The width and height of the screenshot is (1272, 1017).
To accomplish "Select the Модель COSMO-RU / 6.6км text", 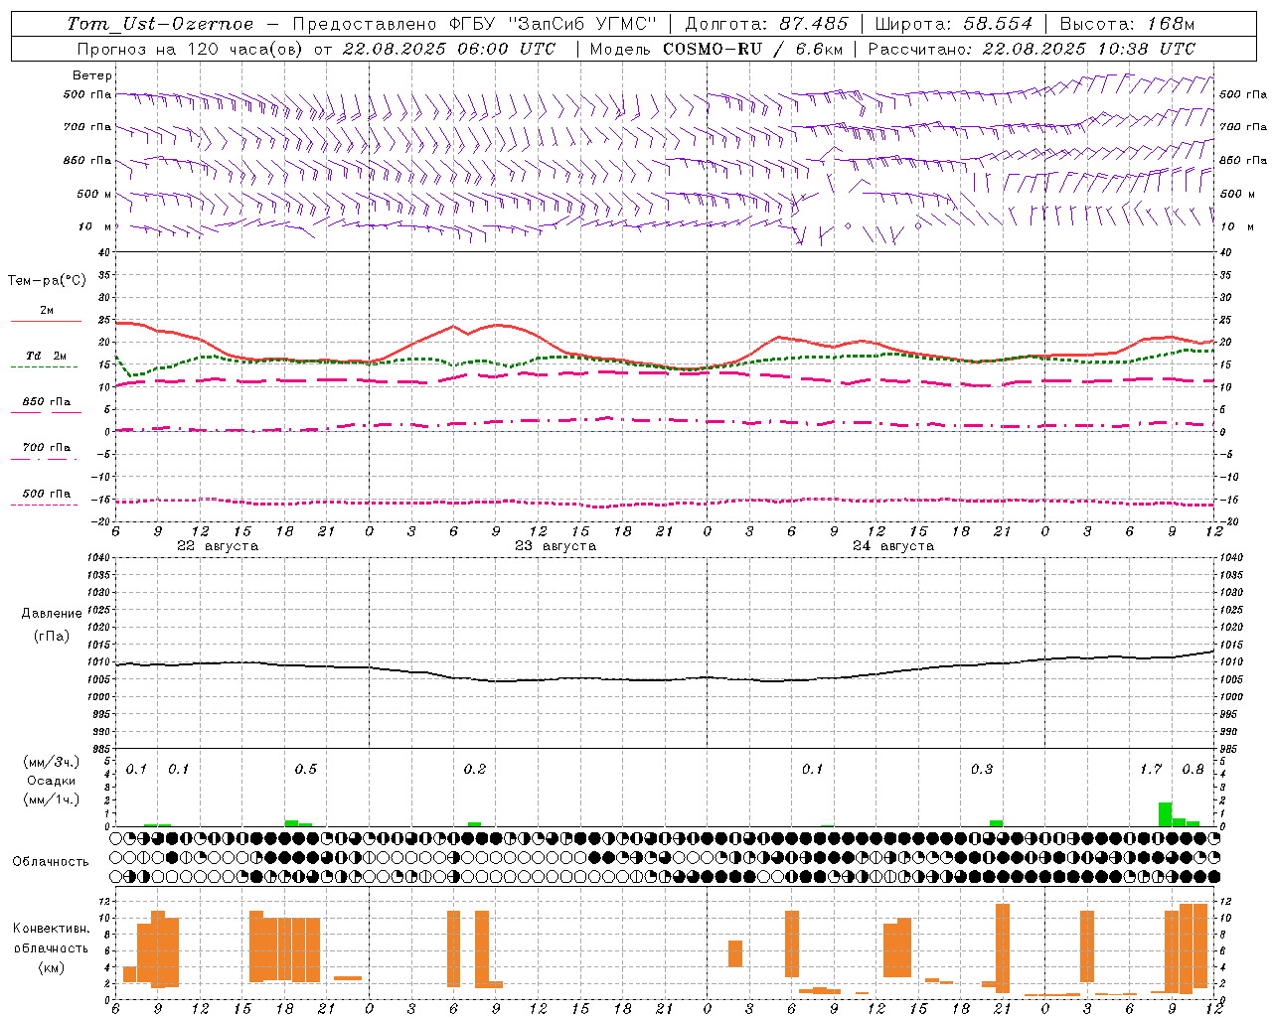I will click(x=715, y=49).
